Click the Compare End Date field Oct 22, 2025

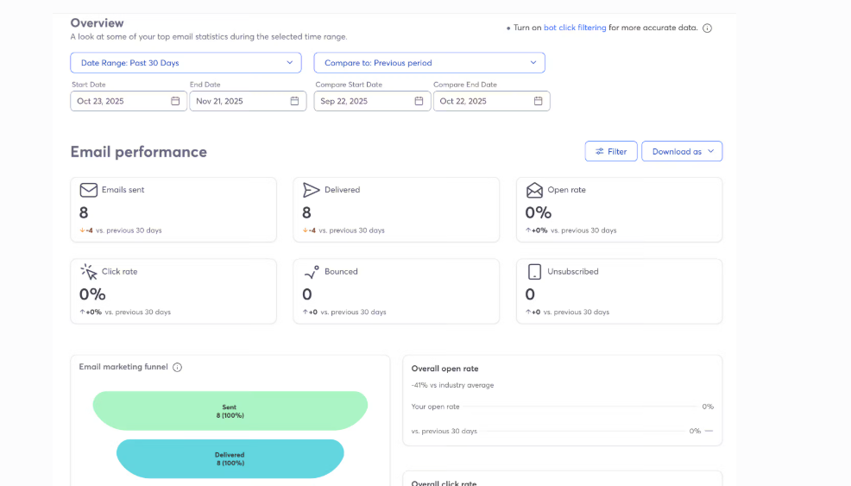[x=492, y=101]
